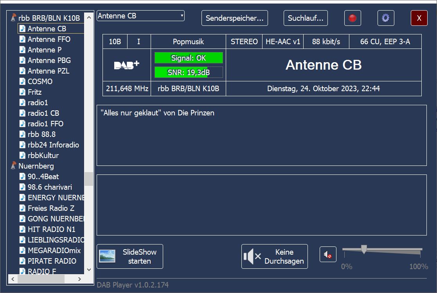The width and height of the screenshot is (437, 293).
Task: Select LIEBLINGSRADIO station
Action: tap(56, 240)
